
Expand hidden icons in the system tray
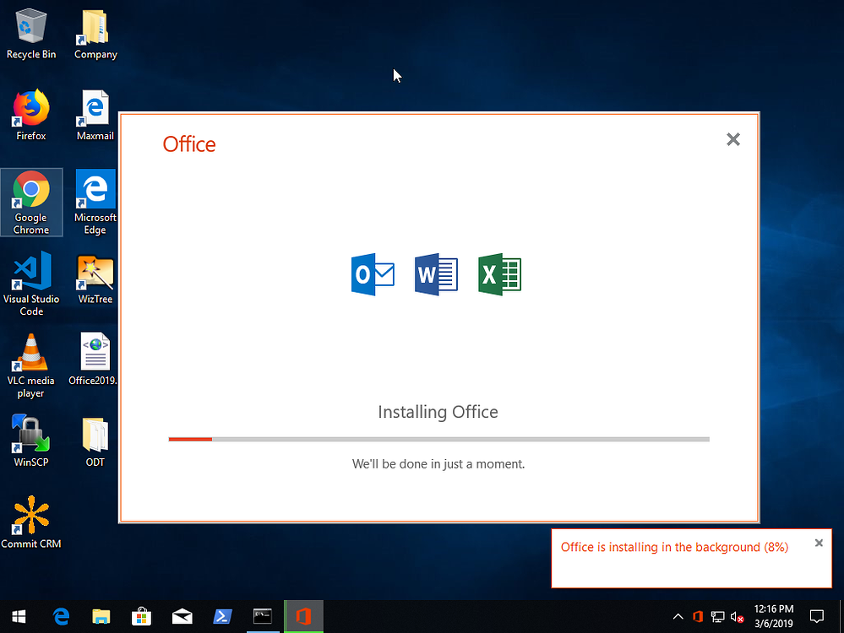pos(678,616)
